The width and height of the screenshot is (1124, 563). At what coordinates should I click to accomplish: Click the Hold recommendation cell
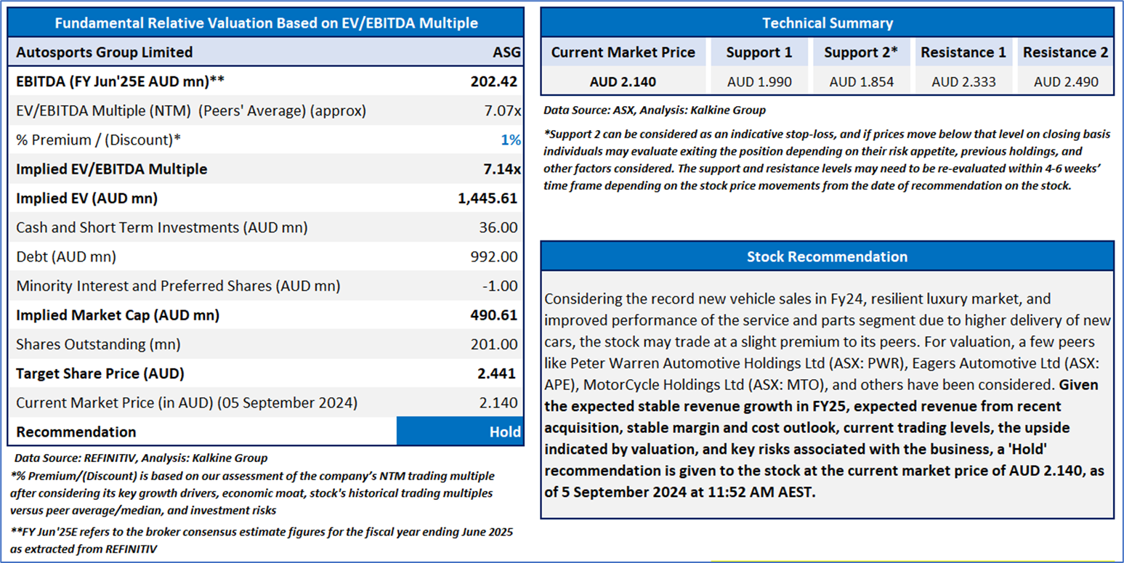460,432
